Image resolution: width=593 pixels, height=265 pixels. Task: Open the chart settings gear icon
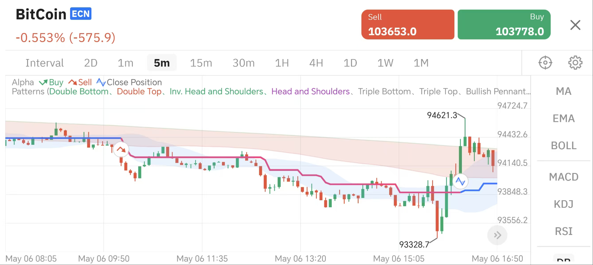(575, 62)
